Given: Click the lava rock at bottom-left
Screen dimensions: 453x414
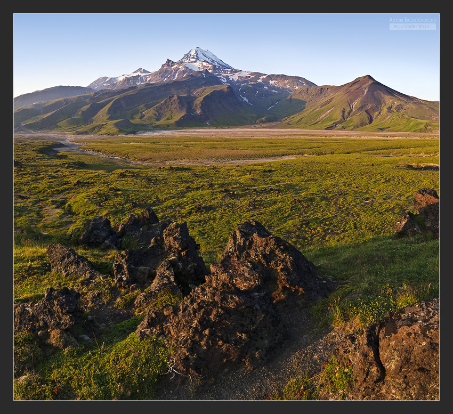Looking at the screenshot, I should click(48, 314).
